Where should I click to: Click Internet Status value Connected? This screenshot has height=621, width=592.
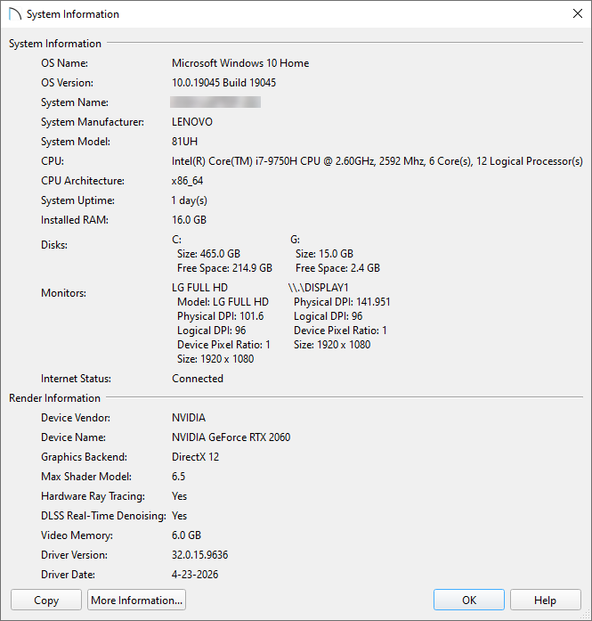tap(198, 379)
